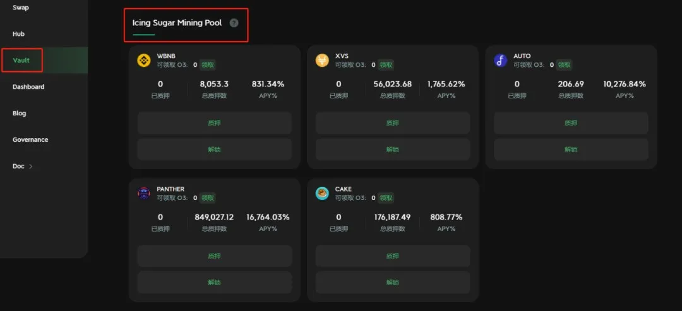Claim O3 rewards in the WBNB pool
The height and width of the screenshot is (311, 682).
(x=208, y=64)
